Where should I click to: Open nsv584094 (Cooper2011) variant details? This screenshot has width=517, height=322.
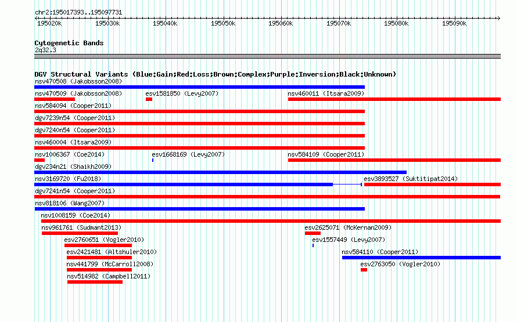tap(73, 106)
